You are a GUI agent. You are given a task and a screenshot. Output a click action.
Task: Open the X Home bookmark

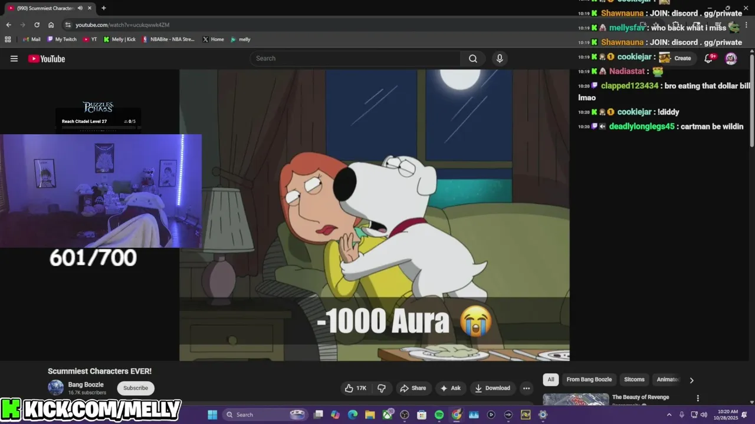pos(213,39)
